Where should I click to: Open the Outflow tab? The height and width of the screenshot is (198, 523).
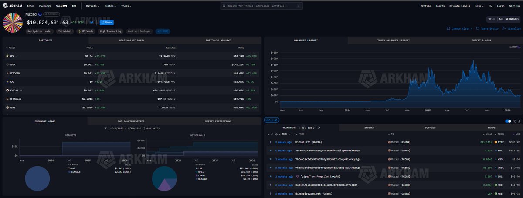[x=431, y=128]
